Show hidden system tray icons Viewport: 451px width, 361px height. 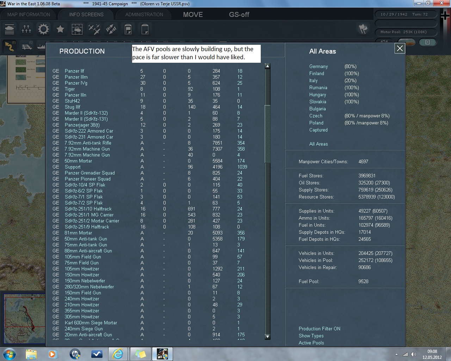point(397,354)
